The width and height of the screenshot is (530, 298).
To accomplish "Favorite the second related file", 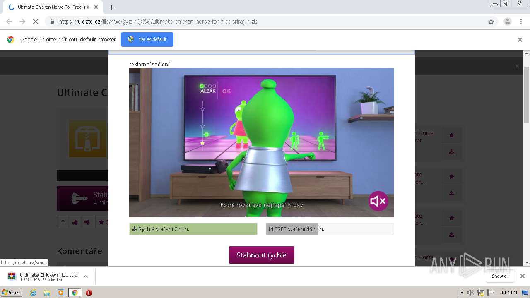I will click(452, 176).
